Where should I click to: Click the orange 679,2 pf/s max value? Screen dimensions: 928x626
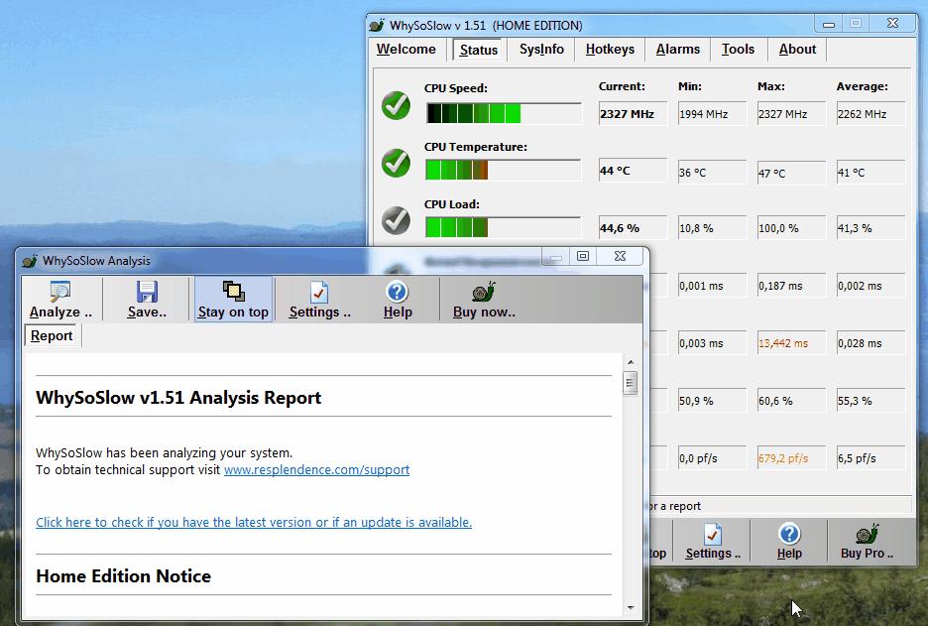pyautogui.click(x=791, y=458)
